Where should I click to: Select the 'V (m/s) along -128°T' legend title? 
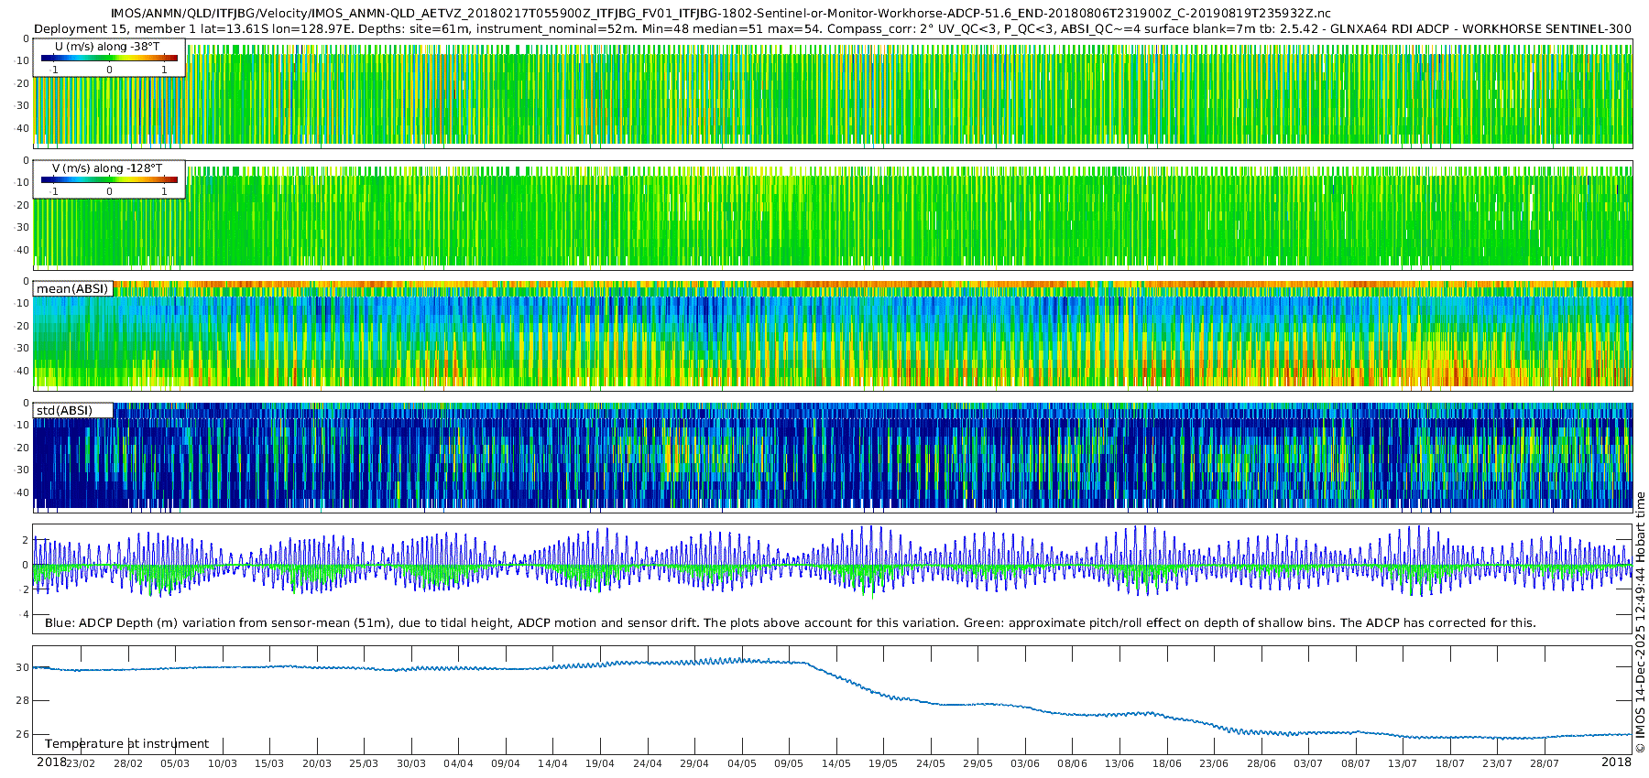click(107, 168)
